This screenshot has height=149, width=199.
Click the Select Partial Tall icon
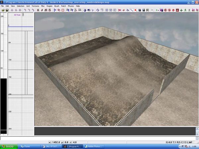click(46, 10)
